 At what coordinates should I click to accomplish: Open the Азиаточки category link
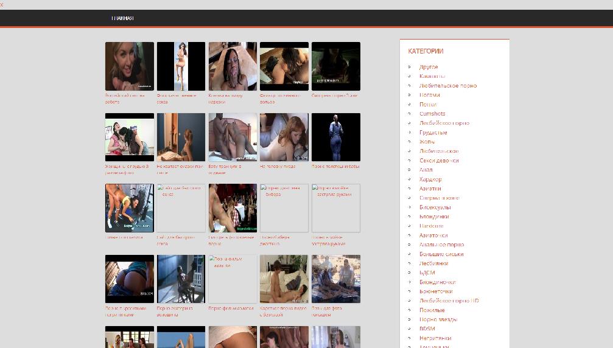click(x=433, y=235)
